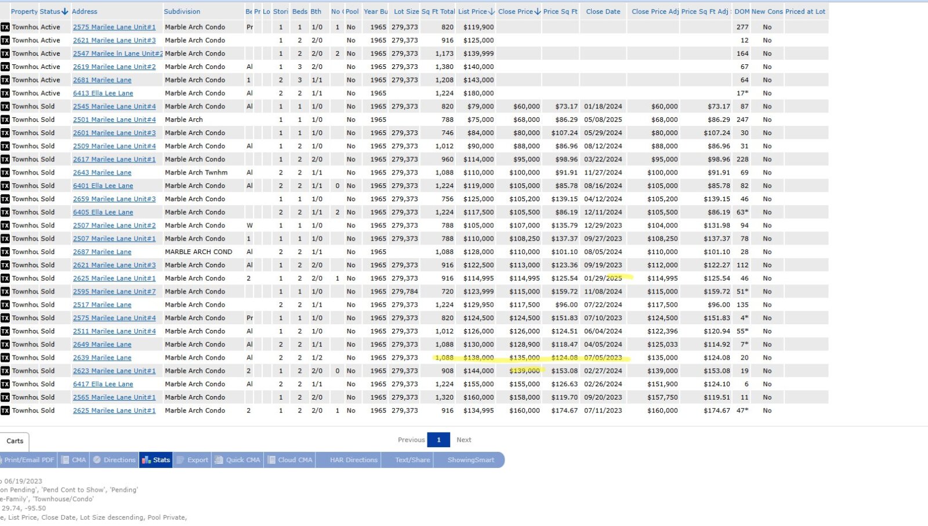Click TX icon in 2649 Marilee Lane row
Screen dimensions: 928x526
click(x=5, y=344)
